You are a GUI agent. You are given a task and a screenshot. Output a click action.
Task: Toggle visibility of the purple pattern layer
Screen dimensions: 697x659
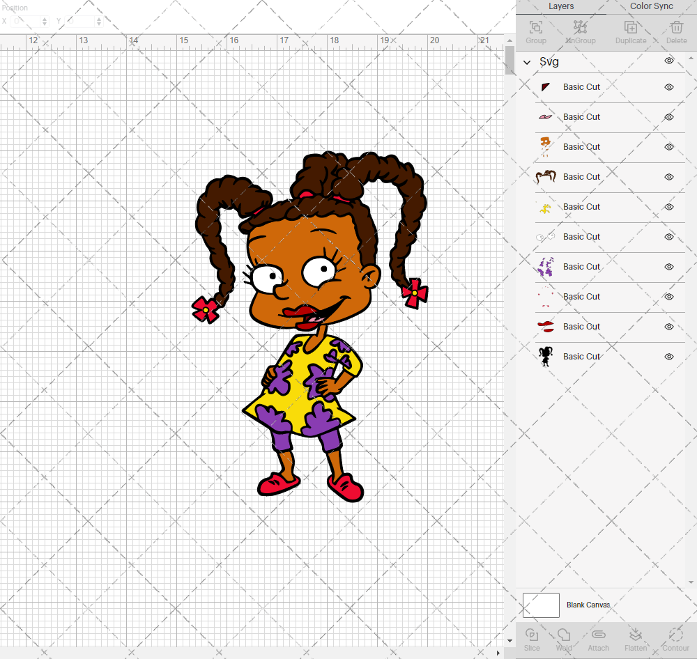click(669, 267)
